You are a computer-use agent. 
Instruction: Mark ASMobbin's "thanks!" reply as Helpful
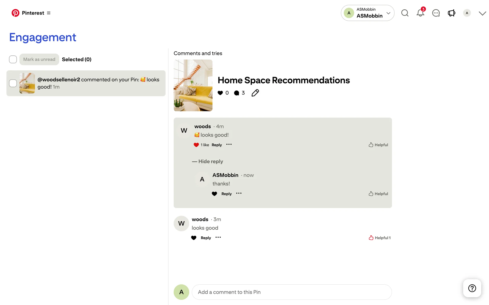(378, 194)
